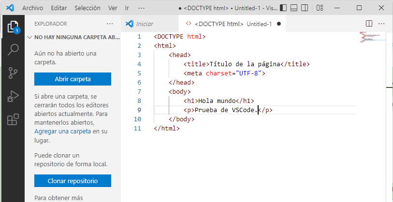Collapse the 'No hay ninguna carpeta' section
Image resolution: width=393 pixels, height=202 pixels.
pyautogui.click(x=73, y=37)
